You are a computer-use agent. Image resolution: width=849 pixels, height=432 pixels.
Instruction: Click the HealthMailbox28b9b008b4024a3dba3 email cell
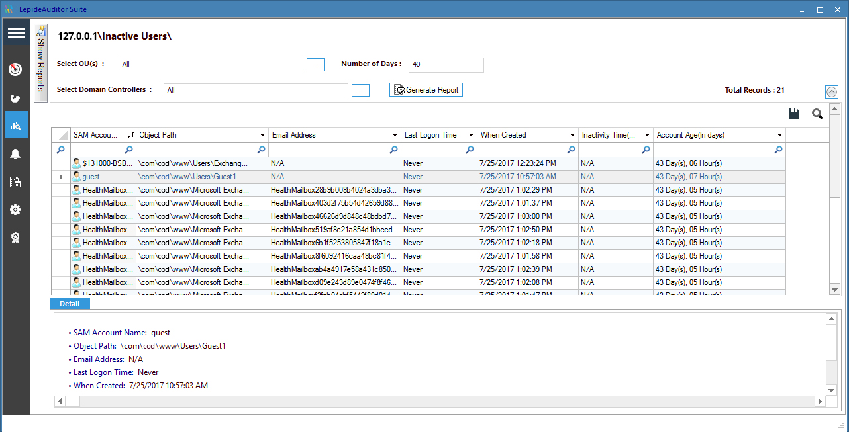(335, 190)
